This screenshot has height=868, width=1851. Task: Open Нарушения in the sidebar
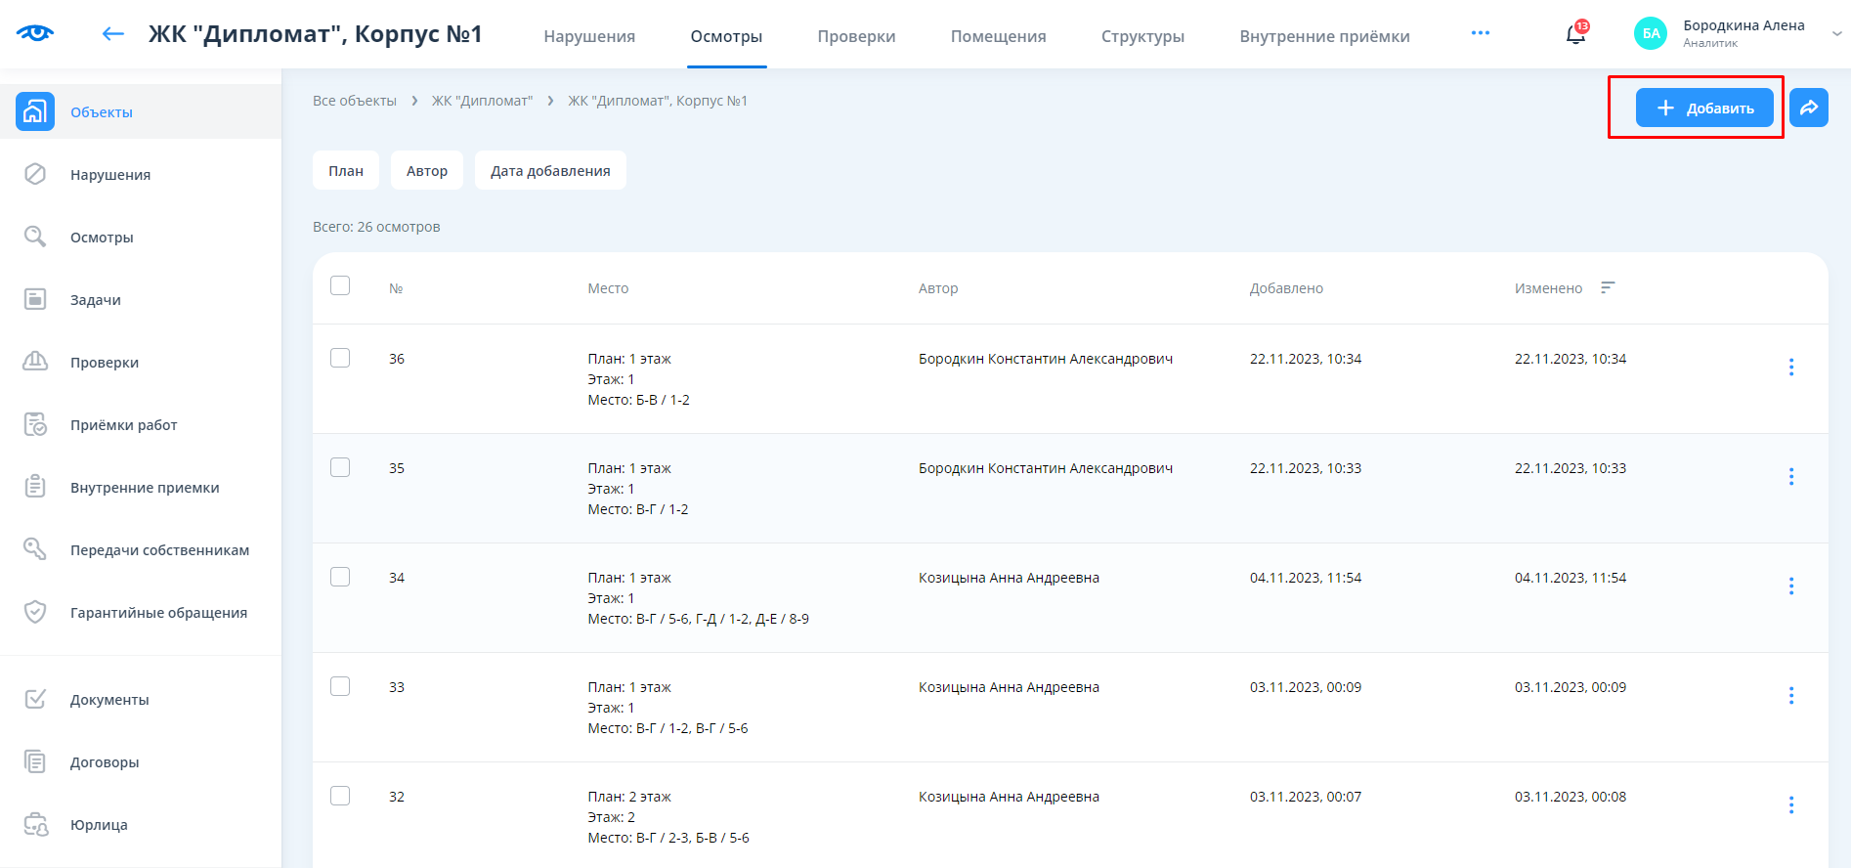point(109,175)
